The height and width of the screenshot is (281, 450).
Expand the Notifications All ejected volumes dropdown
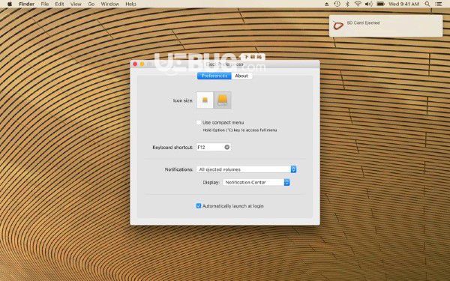[247, 169]
